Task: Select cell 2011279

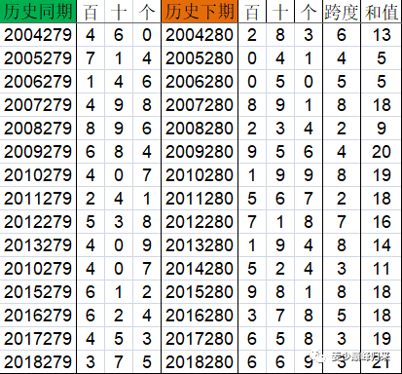Action: (x=38, y=199)
